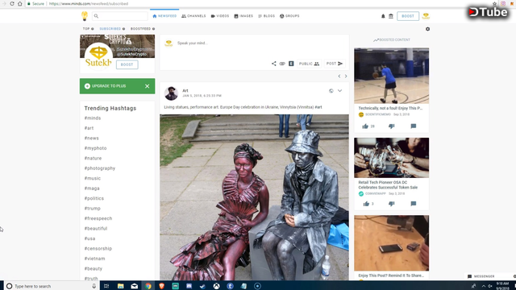Go to next boosted post arrow

(x=346, y=77)
